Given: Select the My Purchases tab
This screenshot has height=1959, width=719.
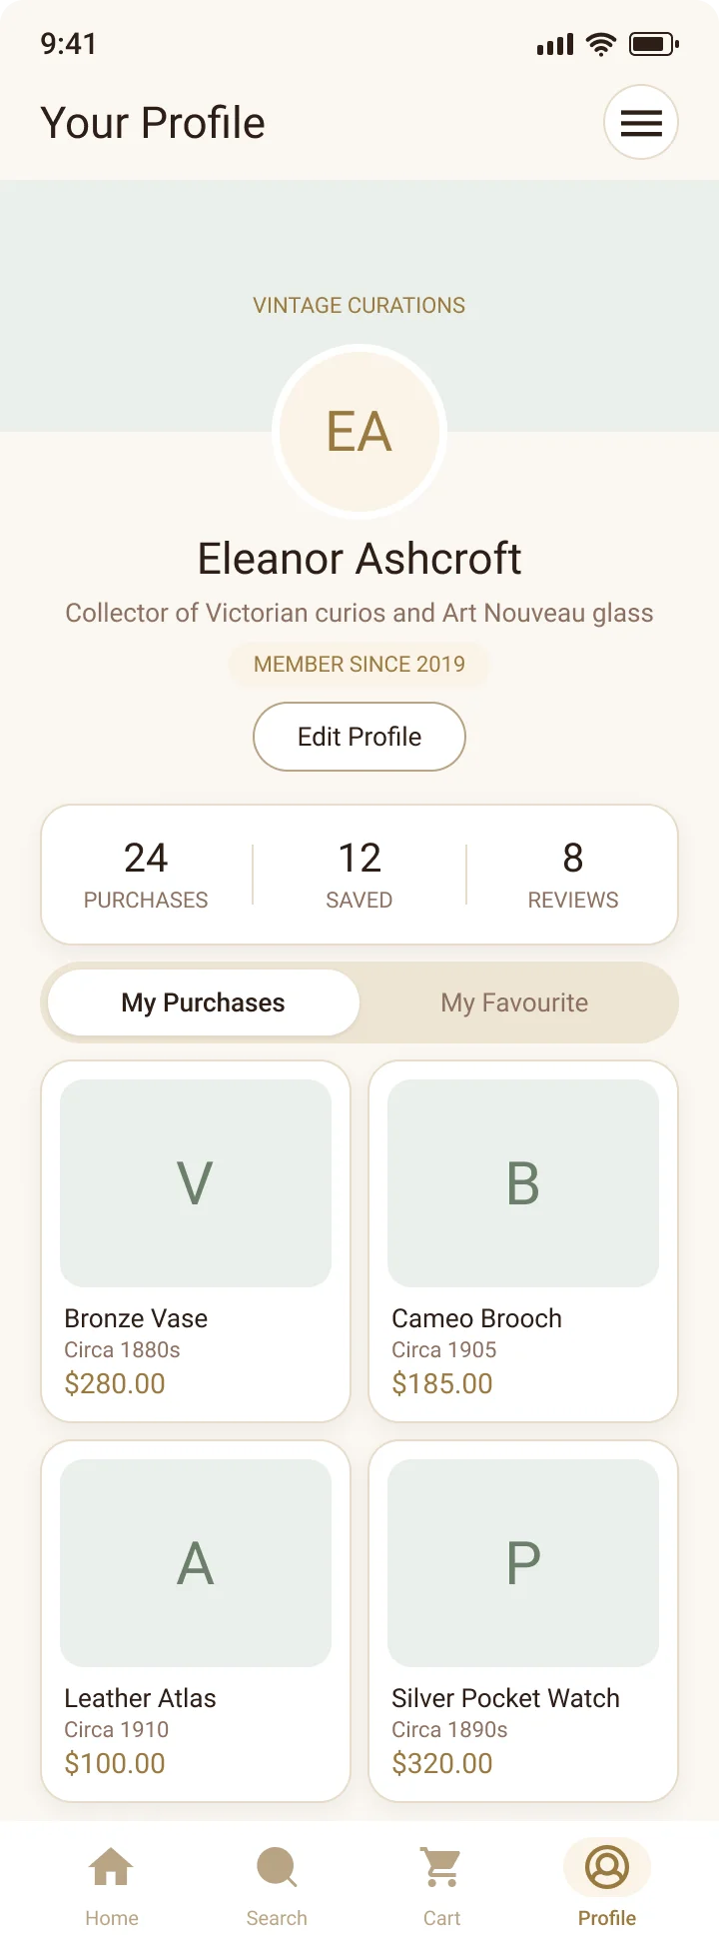Looking at the screenshot, I should point(204,1002).
